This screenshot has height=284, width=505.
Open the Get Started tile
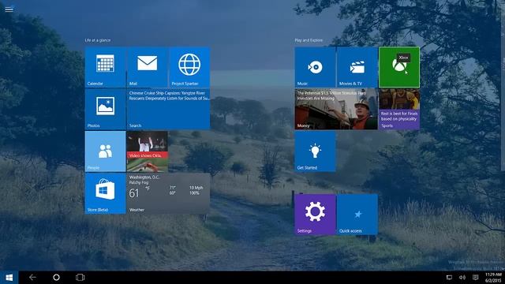tap(315, 151)
